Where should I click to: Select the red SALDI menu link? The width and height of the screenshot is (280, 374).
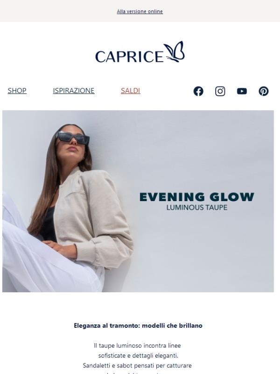tap(131, 91)
